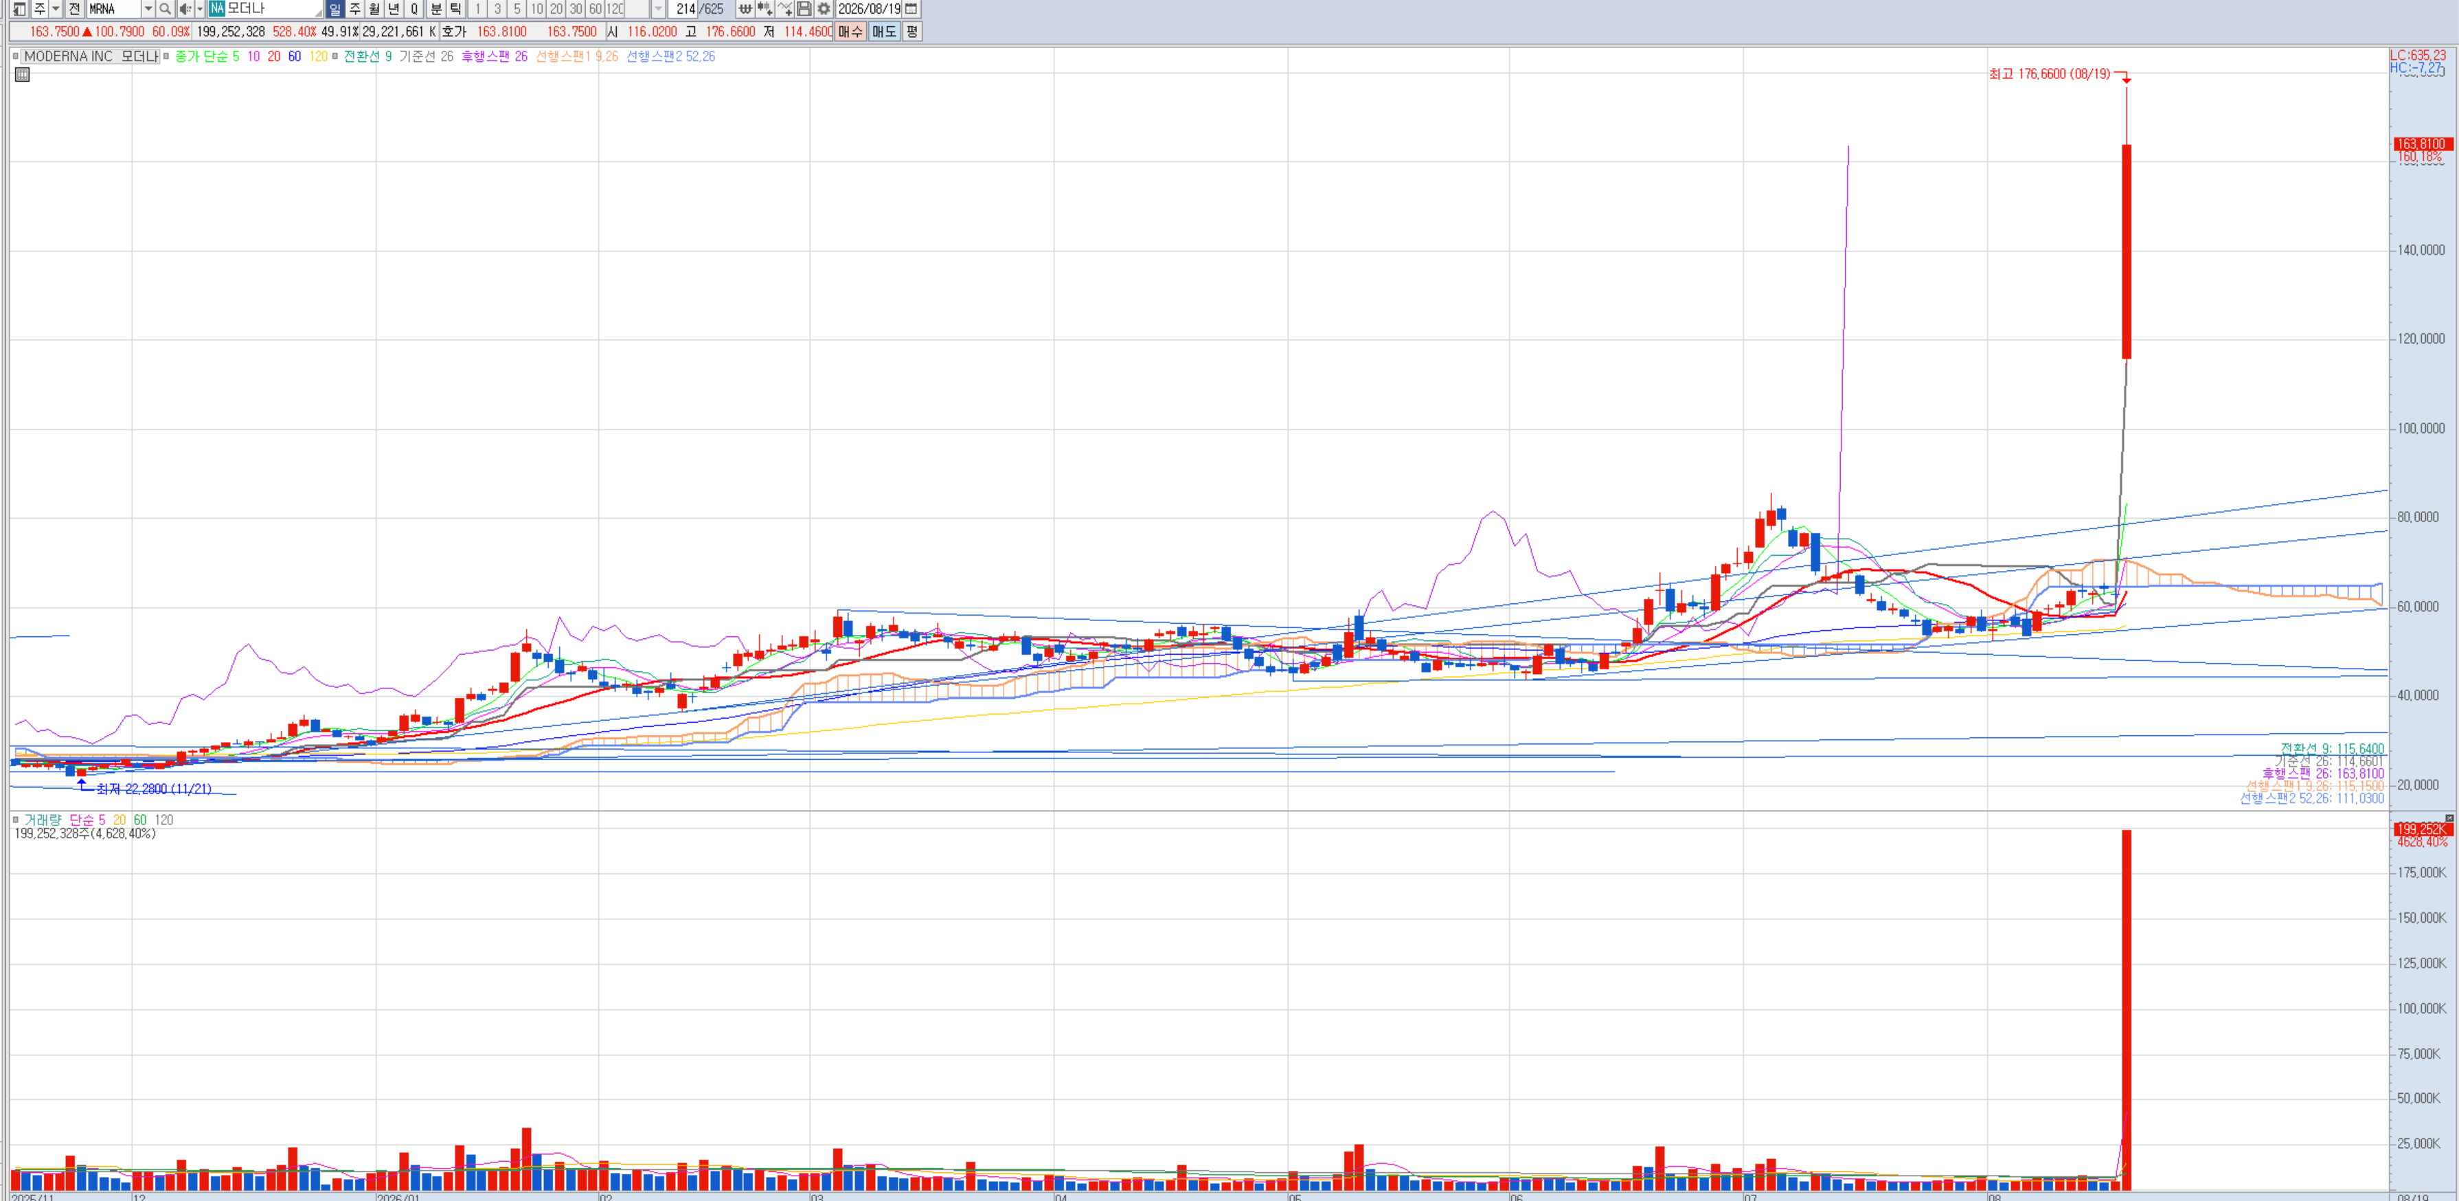This screenshot has height=1201, width=2459.
Task: Select the 주 weekly chart period
Action: pyautogui.click(x=355, y=9)
